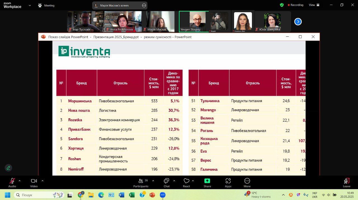Expand the chat options caret
The width and height of the screenshot is (358, 200).
point(174,181)
